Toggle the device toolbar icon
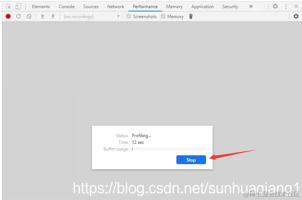 pos(18,7)
